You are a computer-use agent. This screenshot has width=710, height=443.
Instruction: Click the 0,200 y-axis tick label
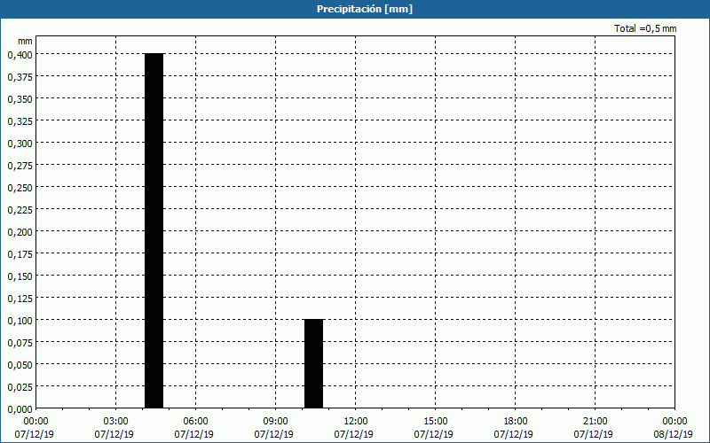point(20,231)
